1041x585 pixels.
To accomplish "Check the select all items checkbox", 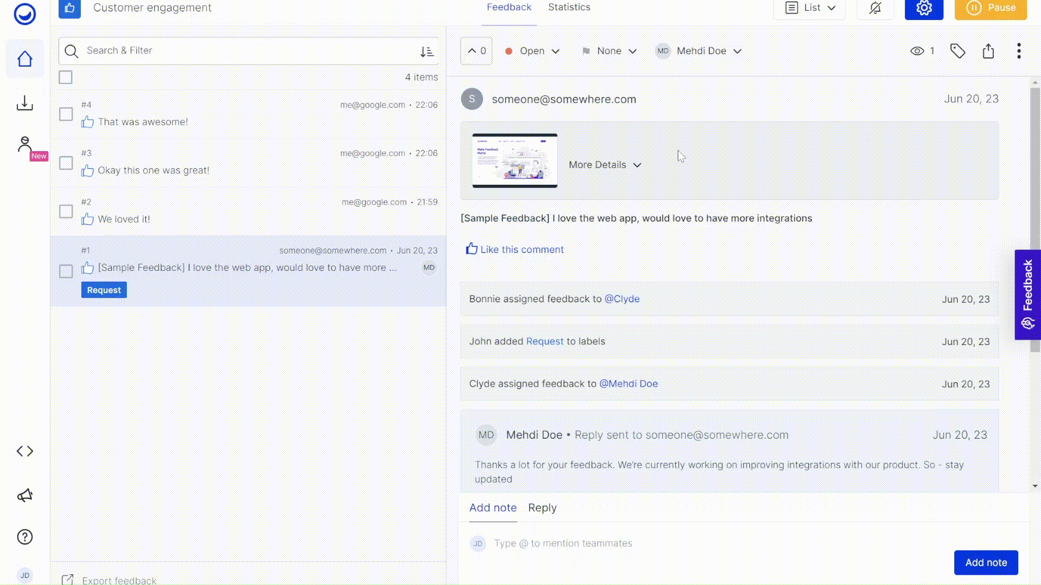I will [66, 77].
